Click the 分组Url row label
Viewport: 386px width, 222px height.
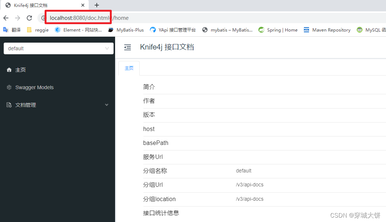[x=153, y=185]
